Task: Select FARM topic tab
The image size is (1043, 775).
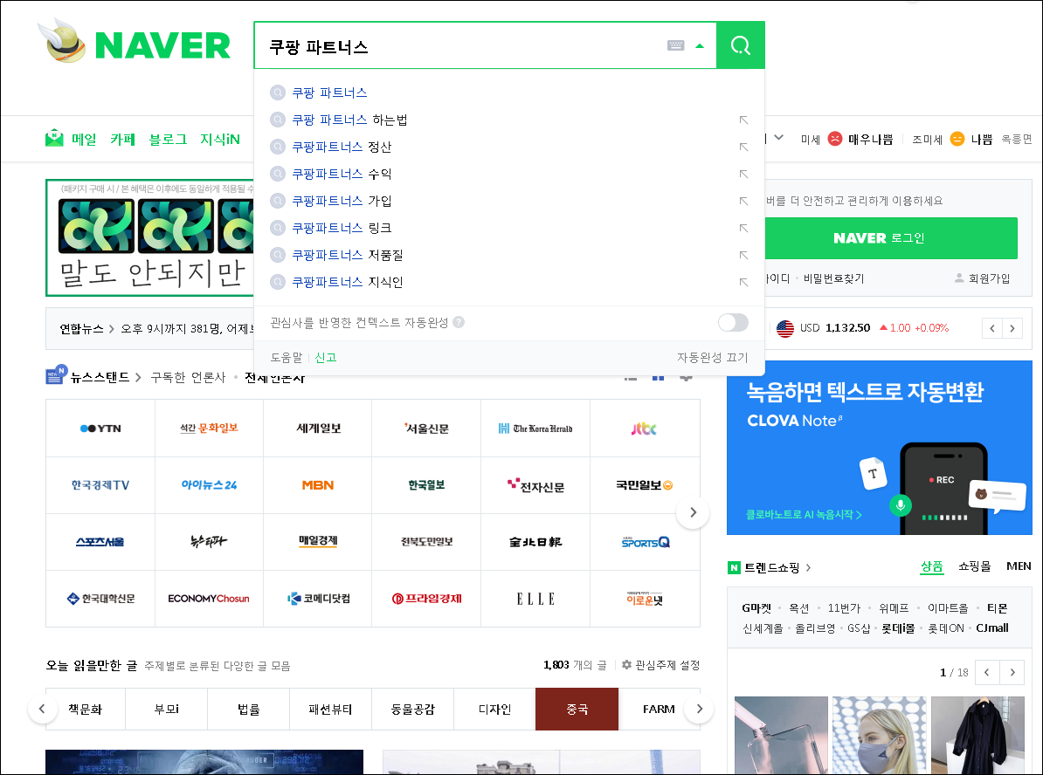Action: pos(659,710)
